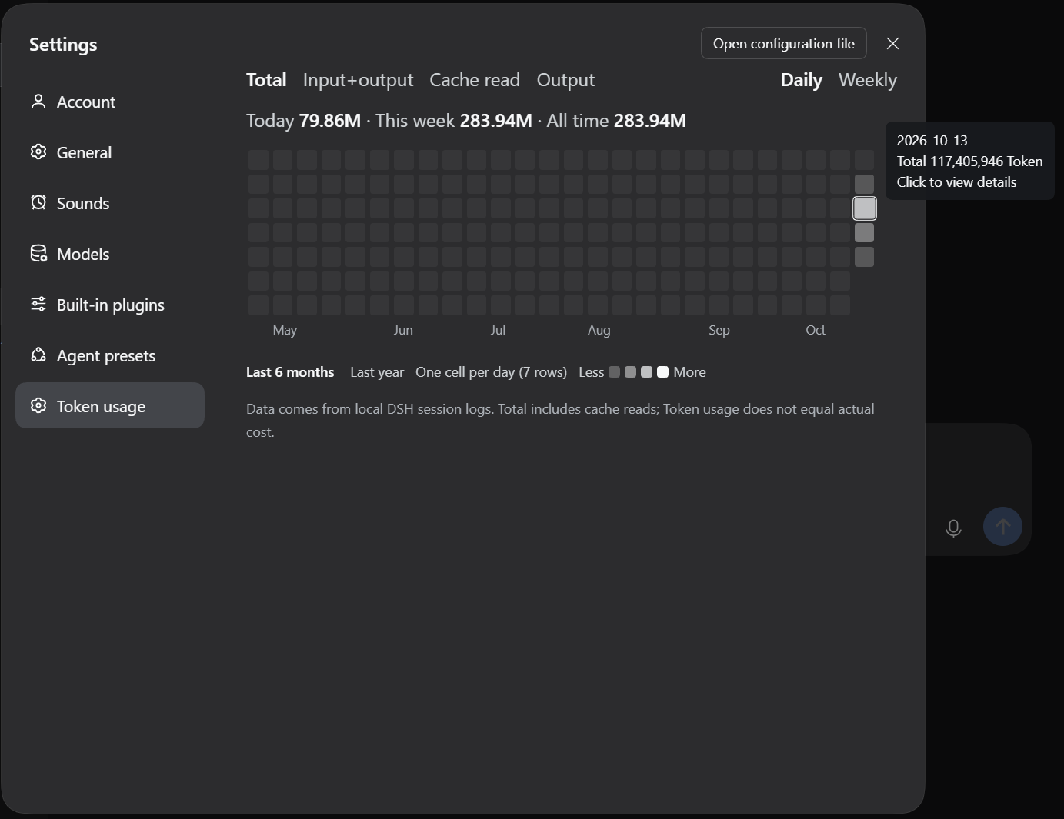The image size is (1064, 819).
Task: Click the highlighted 2026-10-13 heatmap cell
Action: tap(865, 208)
